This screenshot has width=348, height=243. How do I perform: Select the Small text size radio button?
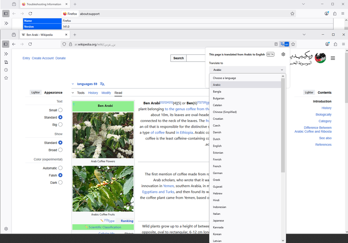click(60, 110)
